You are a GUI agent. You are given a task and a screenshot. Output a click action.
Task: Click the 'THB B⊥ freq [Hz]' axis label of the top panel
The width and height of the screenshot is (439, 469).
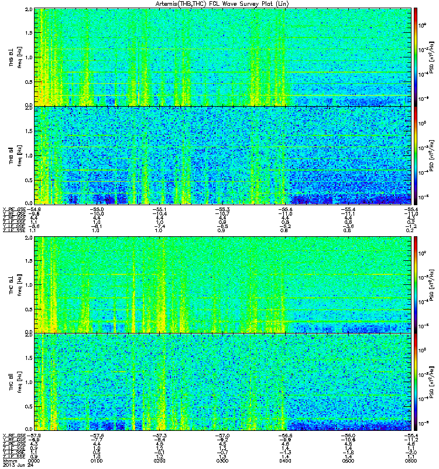coord(15,57)
